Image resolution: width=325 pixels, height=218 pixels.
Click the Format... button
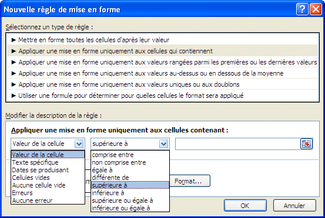click(x=190, y=181)
